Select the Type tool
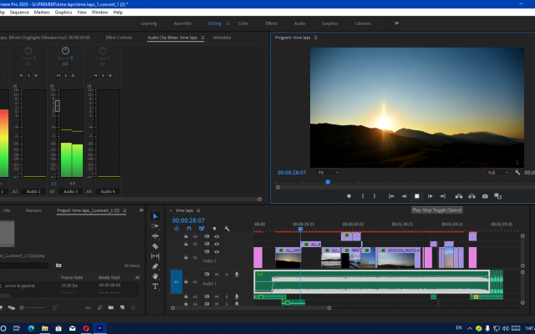This screenshot has width=535, height=334. click(155, 286)
